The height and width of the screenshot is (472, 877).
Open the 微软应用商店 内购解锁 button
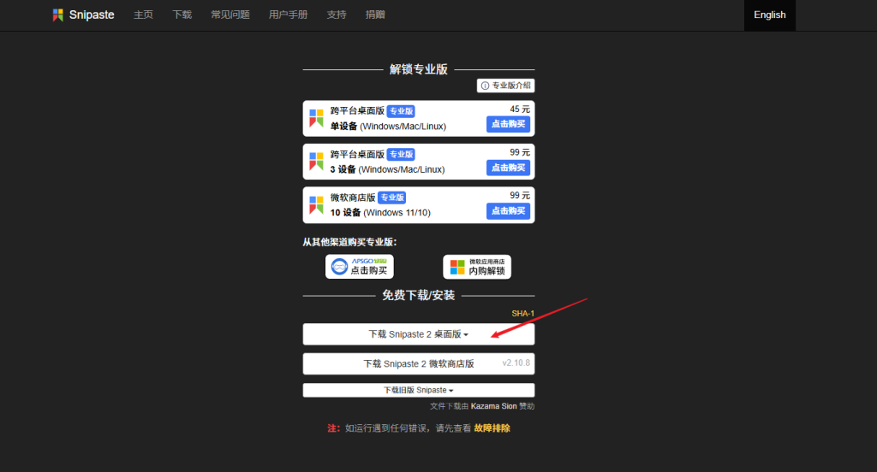[x=477, y=267]
